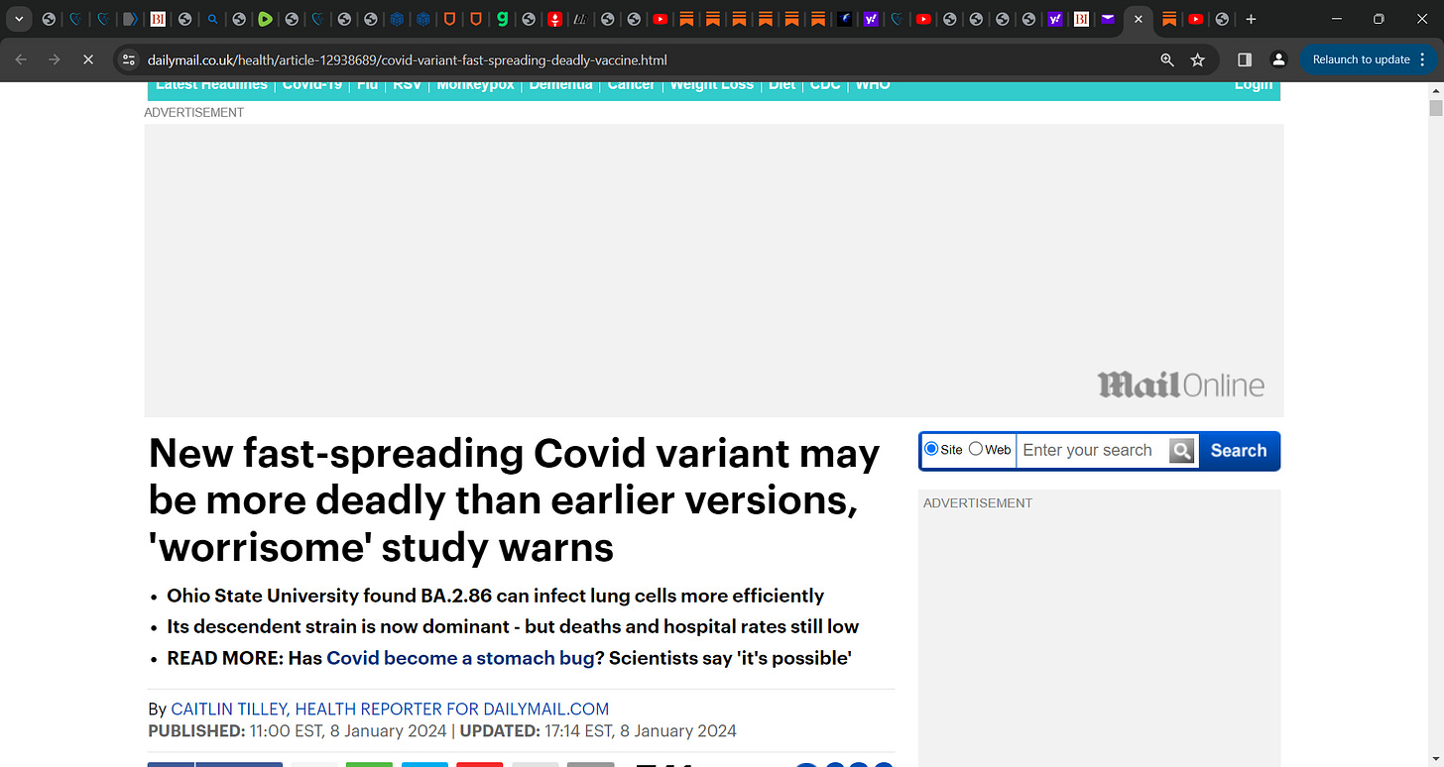
Task: Click the Enter your search field
Action: point(1093,450)
